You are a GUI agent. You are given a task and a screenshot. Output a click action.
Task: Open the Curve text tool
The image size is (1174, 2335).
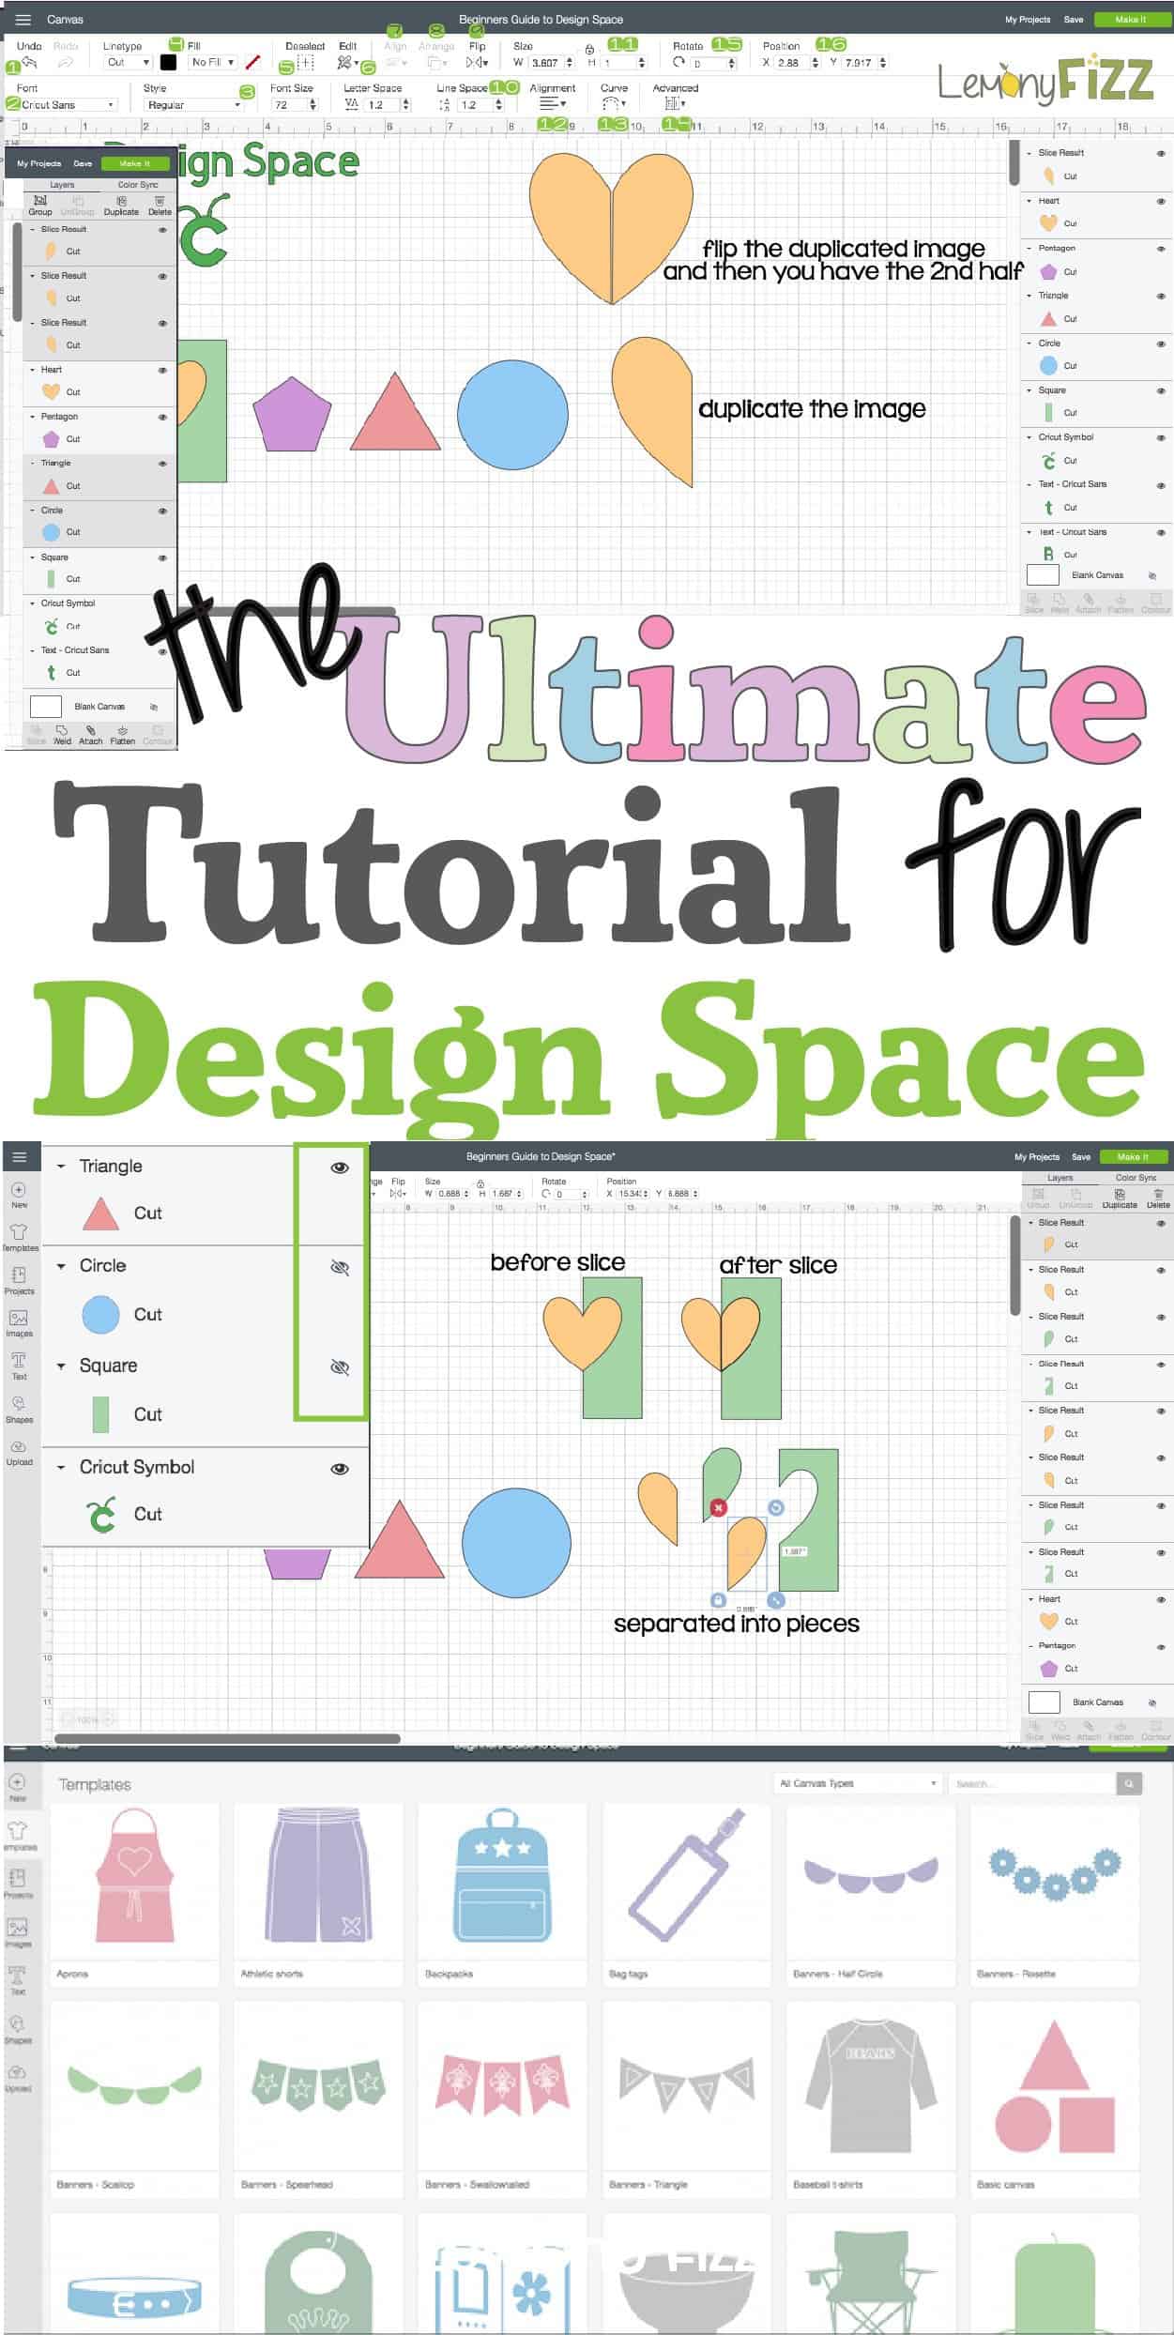[x=613, y=104]
